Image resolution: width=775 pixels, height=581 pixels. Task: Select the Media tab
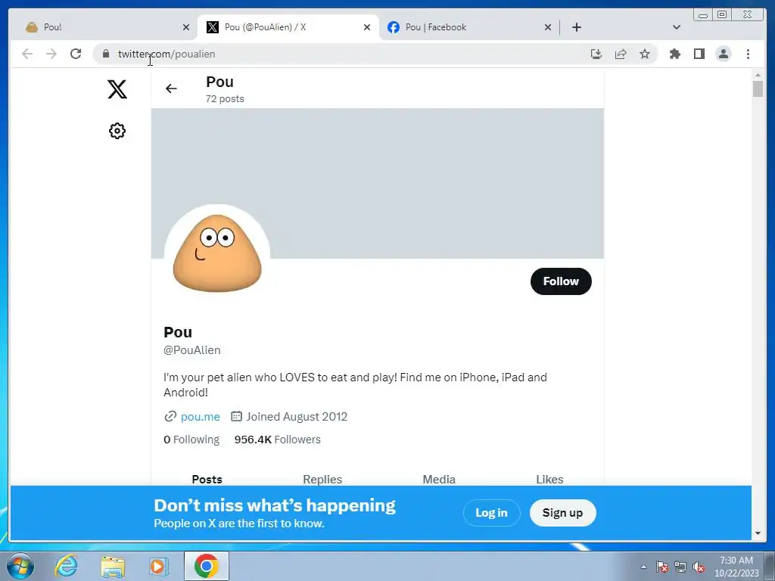tap(439, 479)
